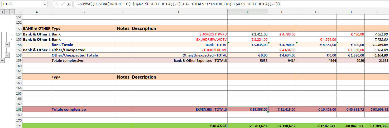
Task: Show outline level 1 only
Action: [2, 12]
